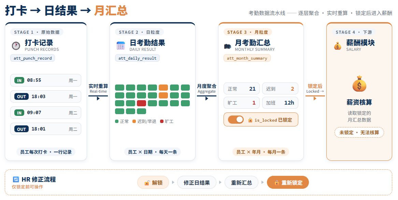Click the STAGE 3 · 月粒度 label
Image resolution: width=398 pixels, height=200 pixels.
248,32
